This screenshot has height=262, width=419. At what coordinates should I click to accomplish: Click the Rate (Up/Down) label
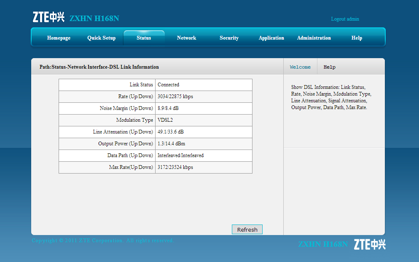tap(135, 96)
